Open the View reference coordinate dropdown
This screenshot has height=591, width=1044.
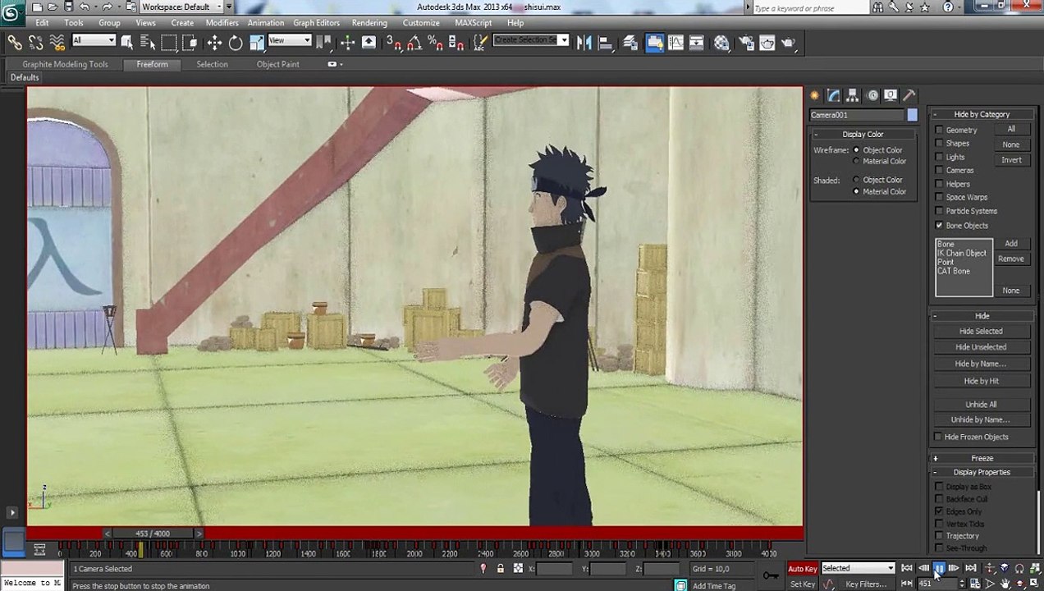coord(291,40)
